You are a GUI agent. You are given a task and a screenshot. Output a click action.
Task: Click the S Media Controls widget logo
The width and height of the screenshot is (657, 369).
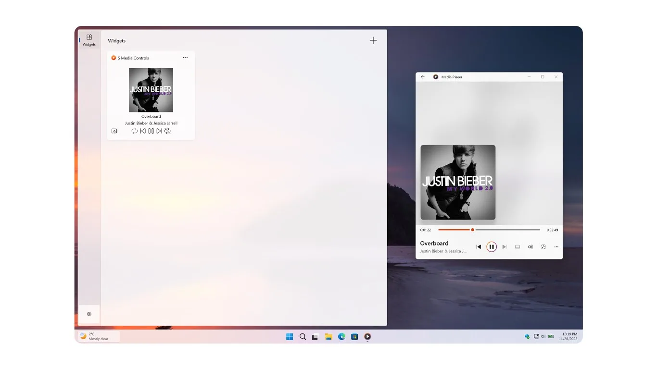tap(114, 58)
